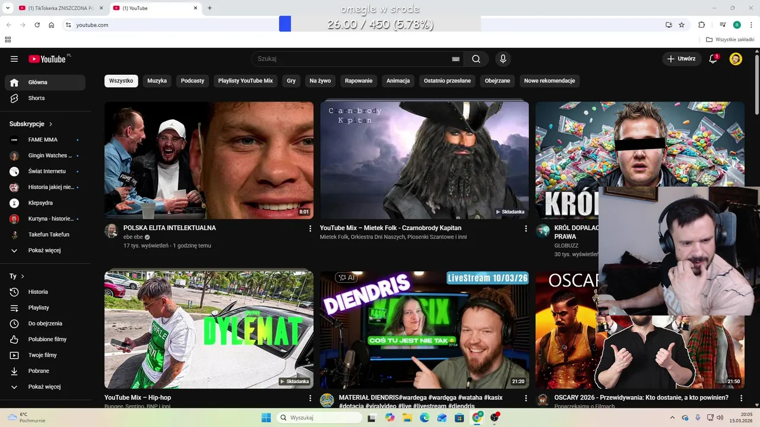Open the tab search dropdown arrow
The height and width of the screenshot is (427, 760).
[8, 8]
